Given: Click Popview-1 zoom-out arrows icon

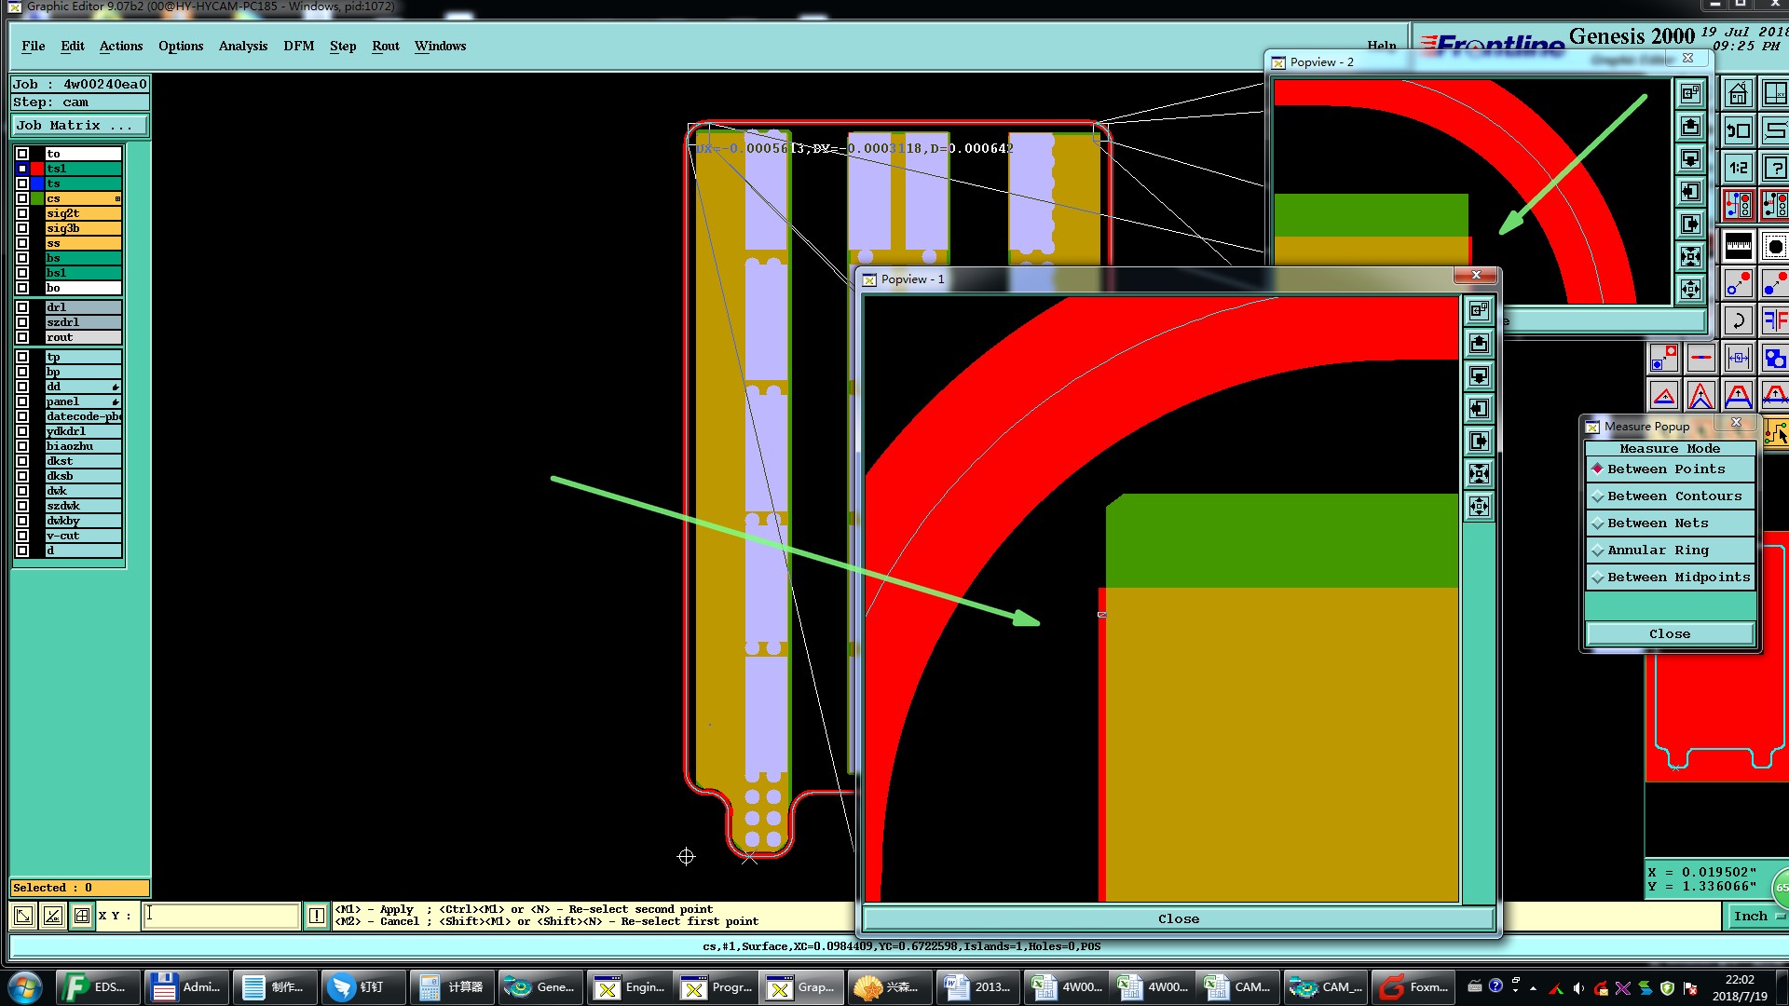Looking at the screenshot, I should point(1479,507).
